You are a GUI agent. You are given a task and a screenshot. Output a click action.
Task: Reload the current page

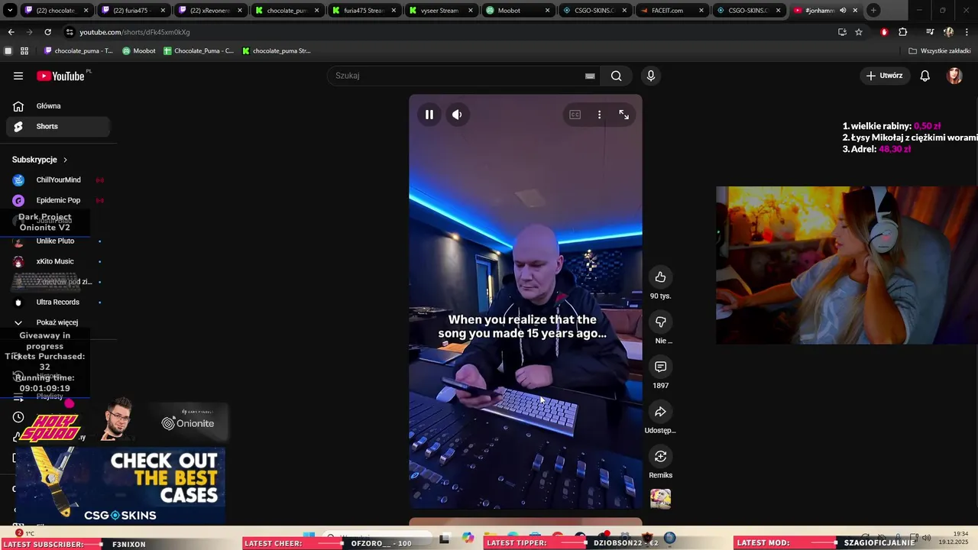(47, 32)
